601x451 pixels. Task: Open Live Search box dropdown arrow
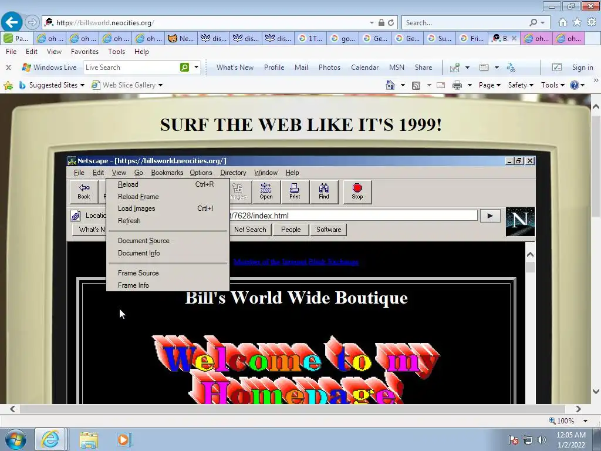click(x=196, y=68)
